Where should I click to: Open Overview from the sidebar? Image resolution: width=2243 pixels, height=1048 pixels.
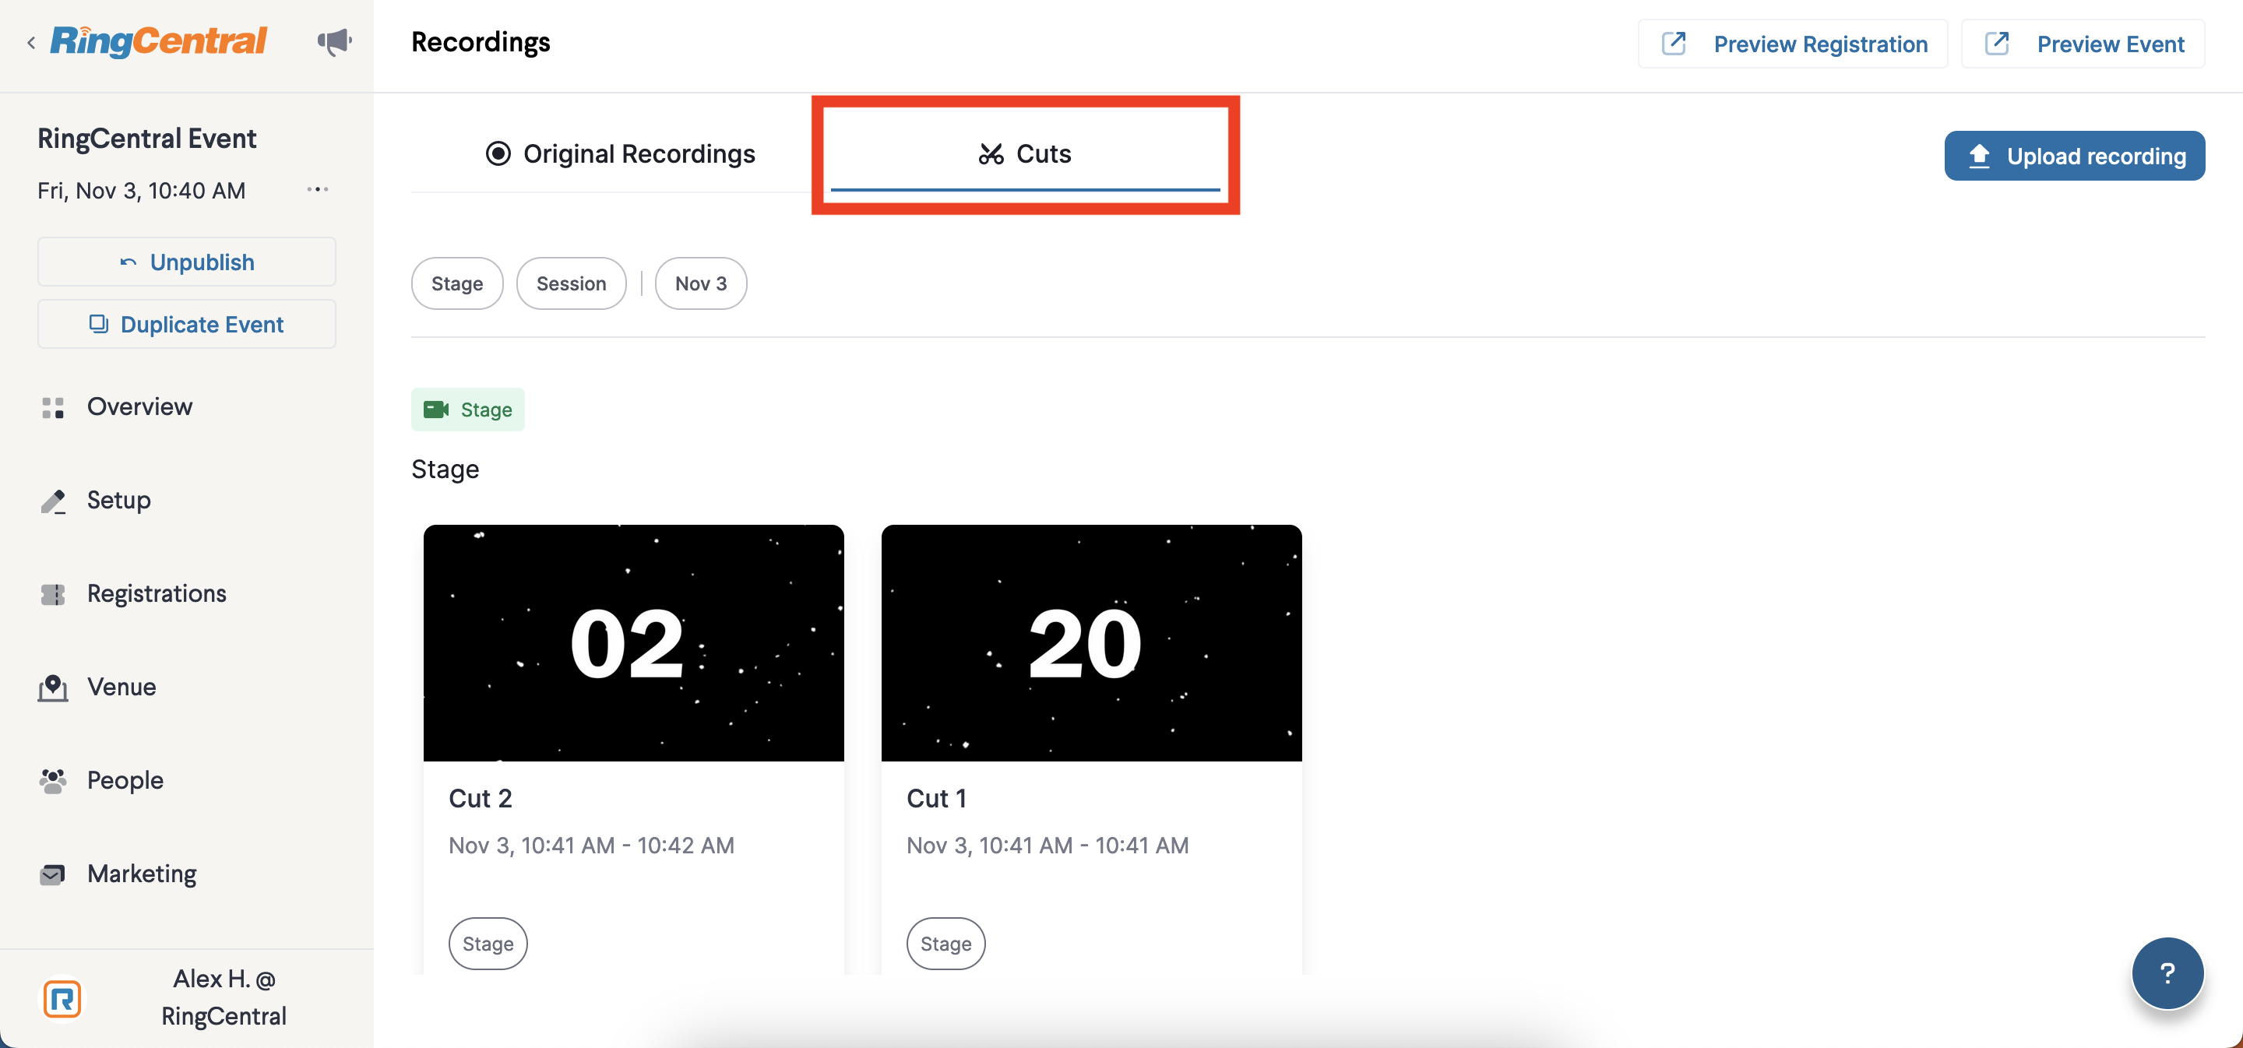pos(139,406)
